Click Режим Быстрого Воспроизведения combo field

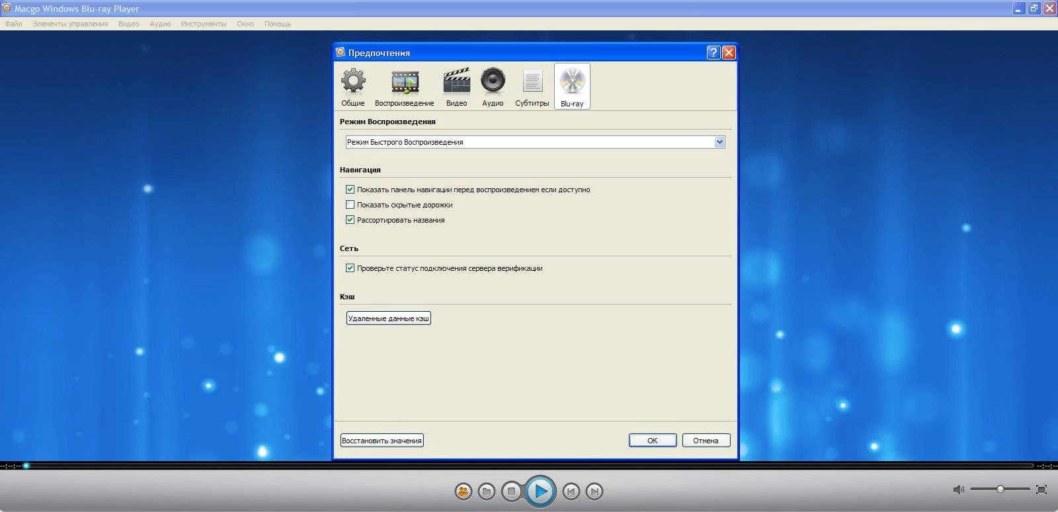[x=536, y=142]
